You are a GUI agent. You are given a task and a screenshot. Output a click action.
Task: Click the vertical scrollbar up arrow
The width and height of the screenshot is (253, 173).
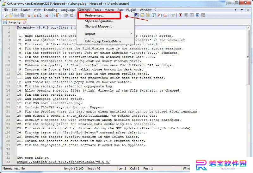[248, 28]
